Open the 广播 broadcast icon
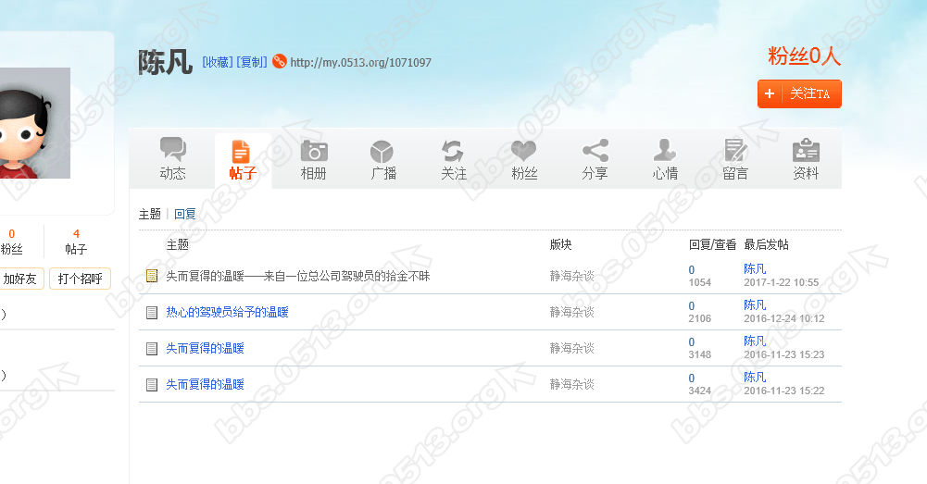 383,150
